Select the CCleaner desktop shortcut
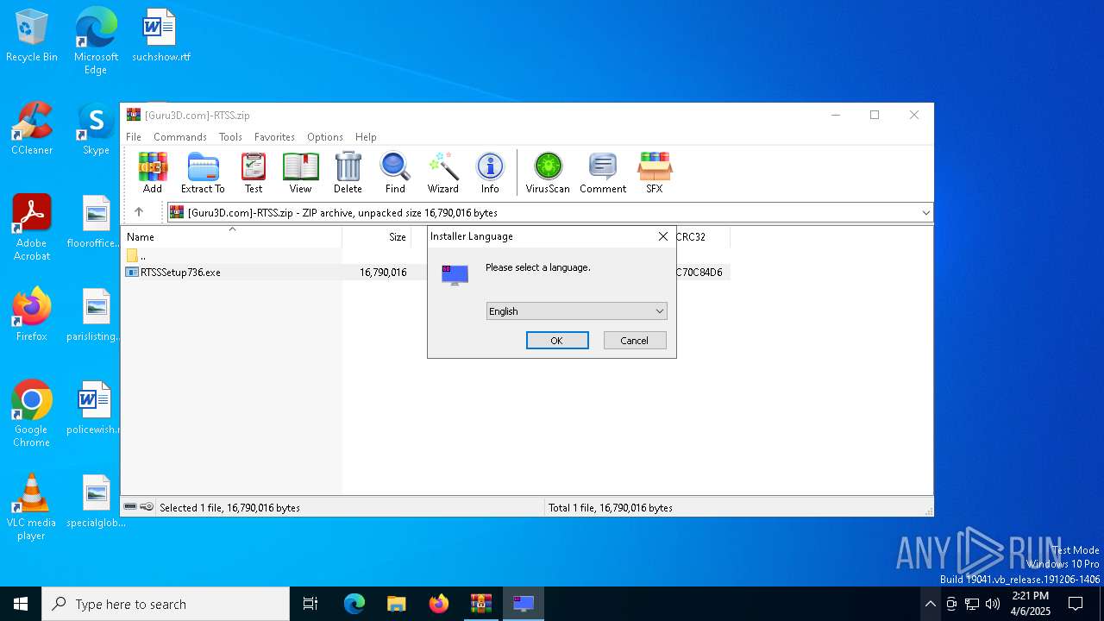The width and height of the screenshot is (1104, 621). coord(32,129)
